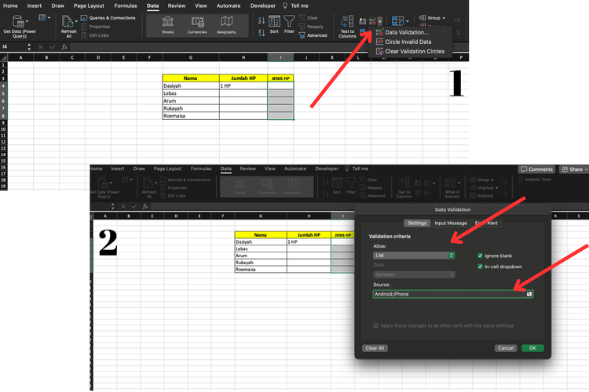Toggle the Ignore blank checkbox
589x392 pixels.
(480, 256)
